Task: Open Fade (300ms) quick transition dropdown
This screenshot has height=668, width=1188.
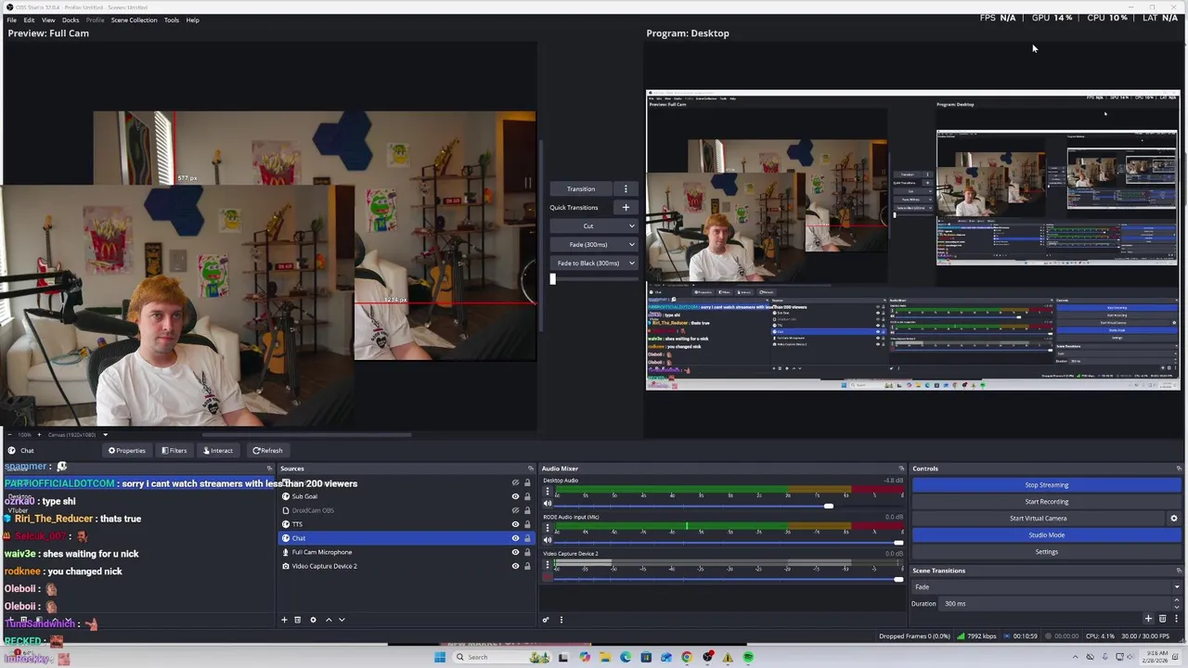Action: pyautogui.click(x=632, y=245)
